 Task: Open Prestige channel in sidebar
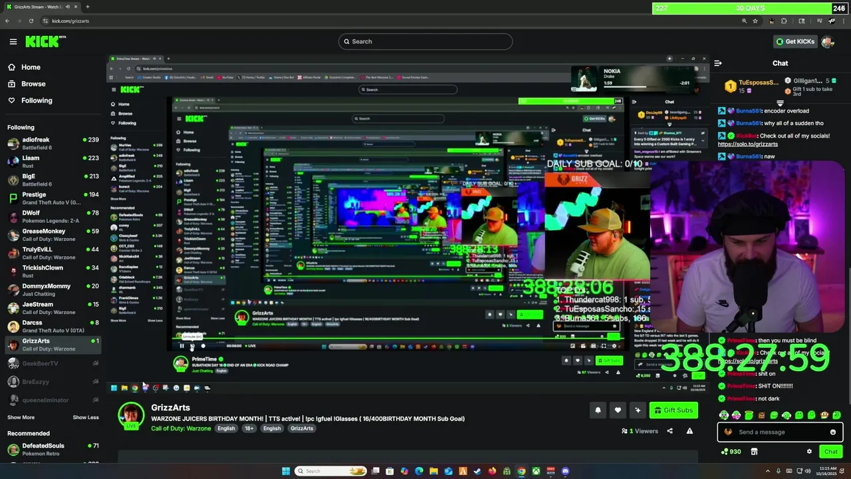point(53,198)
